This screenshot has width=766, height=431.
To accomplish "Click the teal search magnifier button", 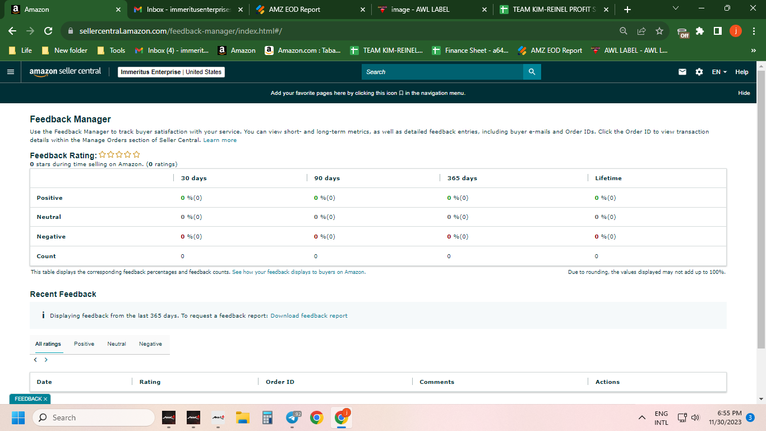I will (x=532, y=72).
